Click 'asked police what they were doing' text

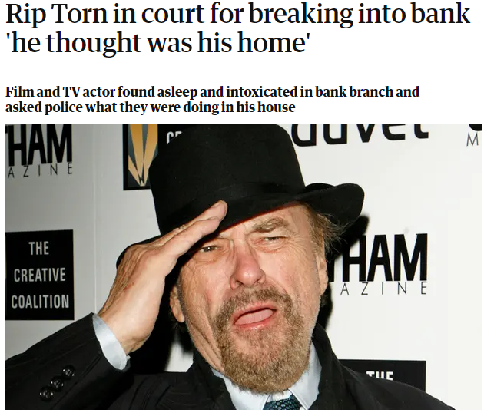click(151, 107)
